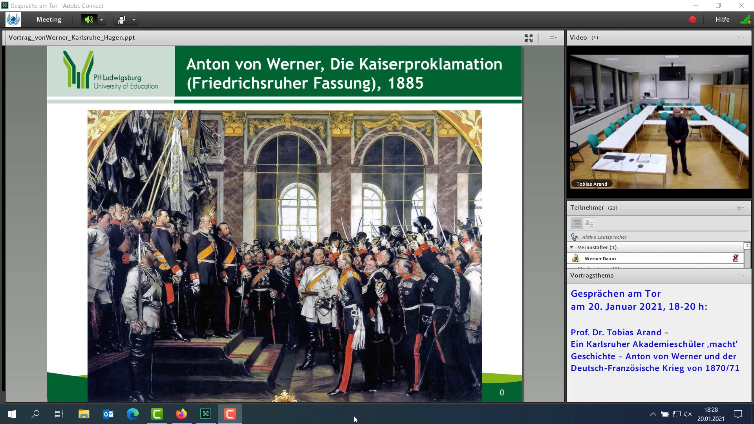Open the red Camtasia recorder taskbar app
This screenshot has width=754, height=424.
point(230,414)
